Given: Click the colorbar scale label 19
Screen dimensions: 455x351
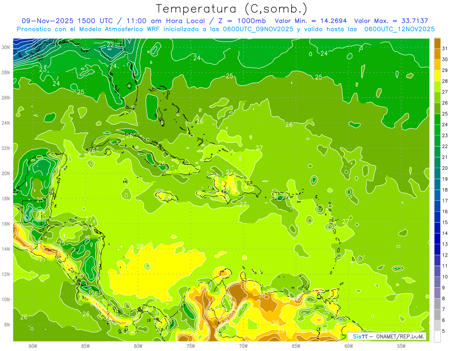Looking at the screenshot, I should point(445,179).
